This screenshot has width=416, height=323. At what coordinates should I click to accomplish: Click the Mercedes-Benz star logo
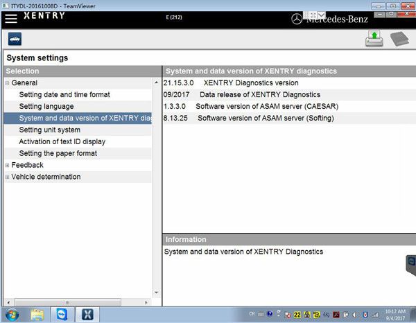297,19
